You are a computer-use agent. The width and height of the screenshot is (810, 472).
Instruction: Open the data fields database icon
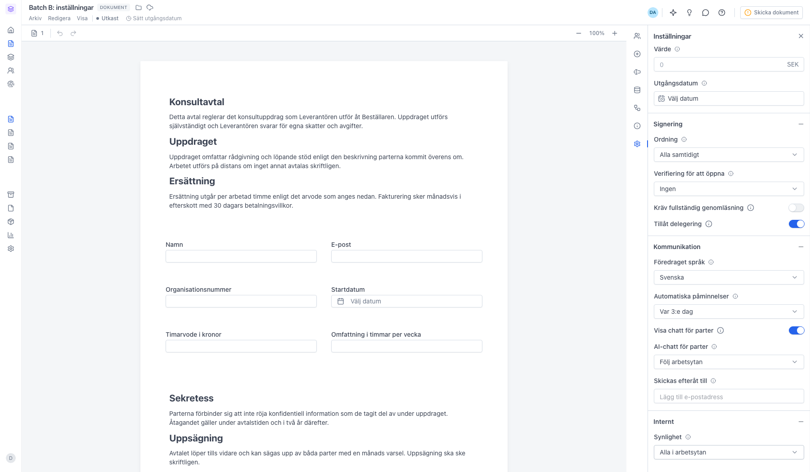click(x=637, y=90)
